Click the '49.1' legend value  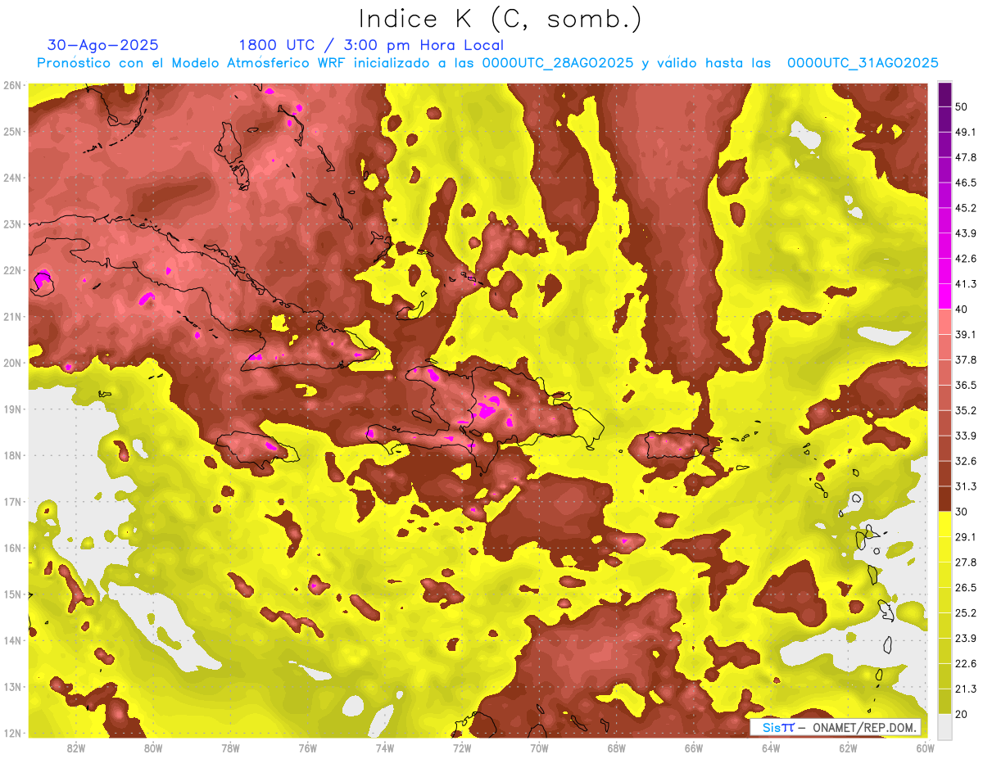pyautogui.click(x=966, y=132)
